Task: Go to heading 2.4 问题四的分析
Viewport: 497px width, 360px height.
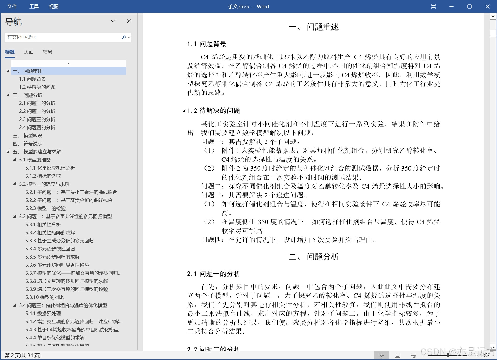Action: click(37, 127)
